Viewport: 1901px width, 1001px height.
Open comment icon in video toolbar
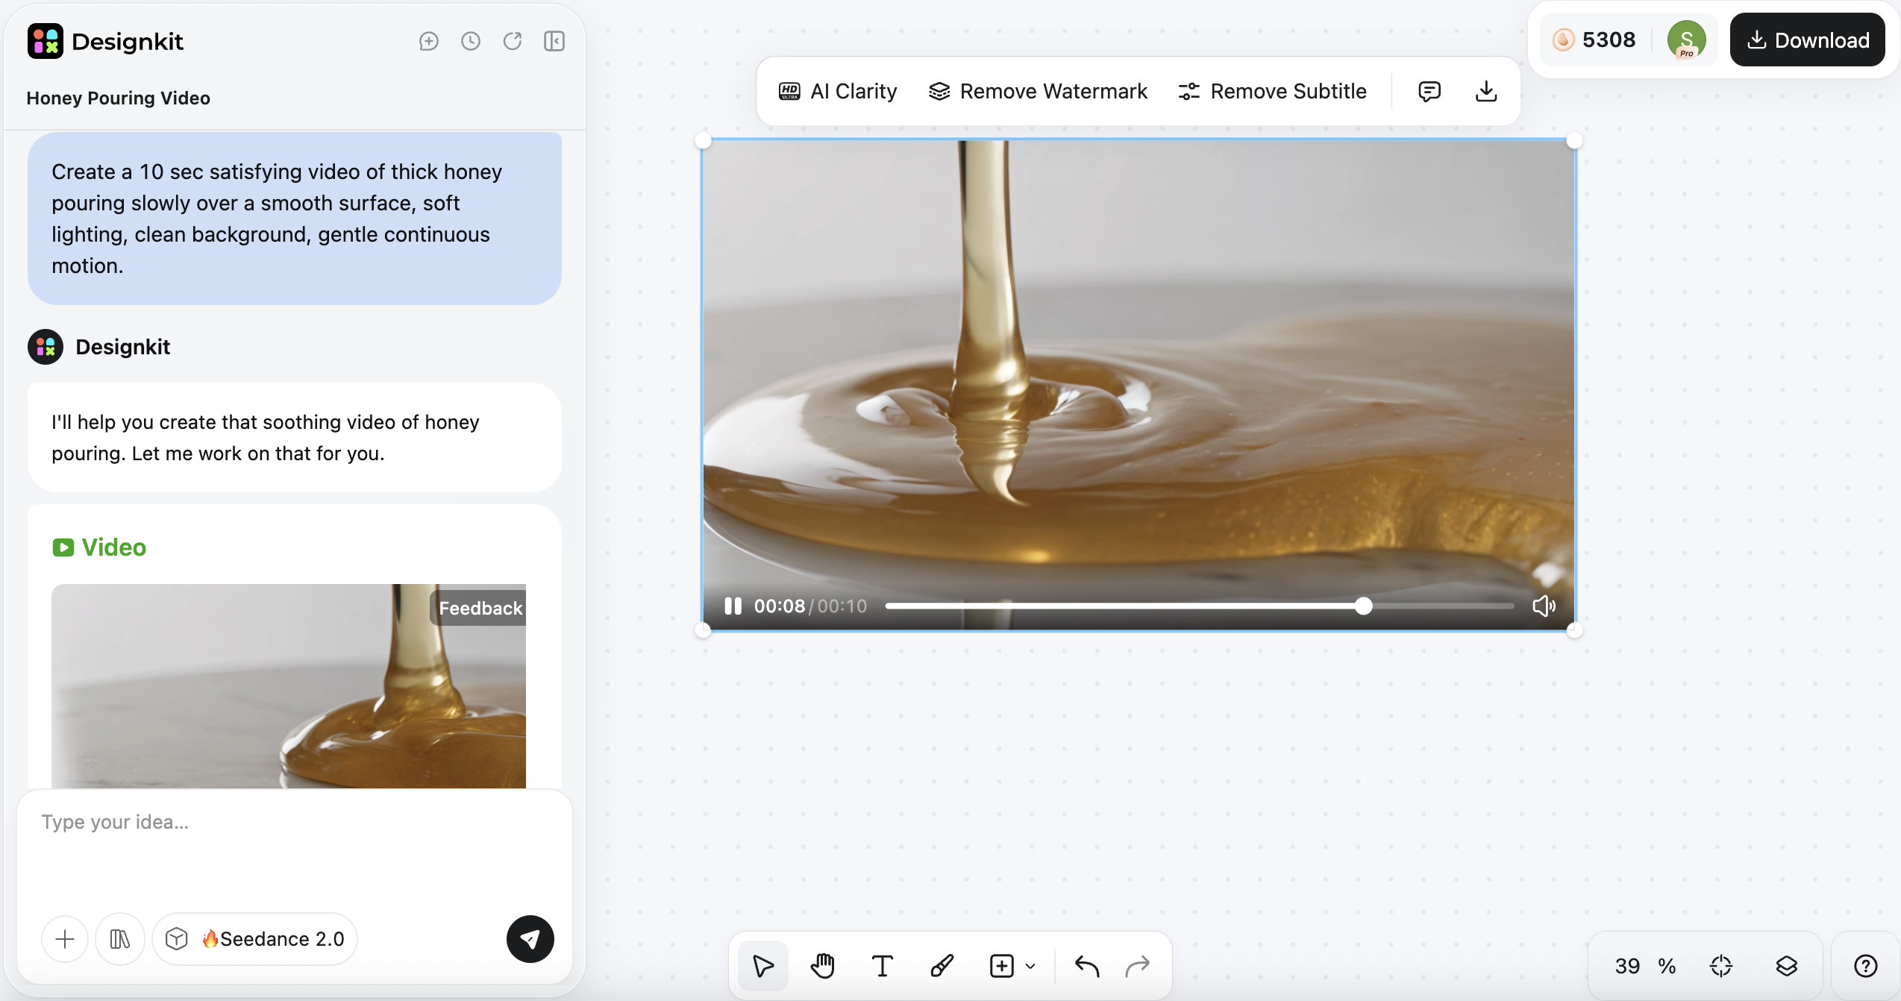tap(1429, 91)
